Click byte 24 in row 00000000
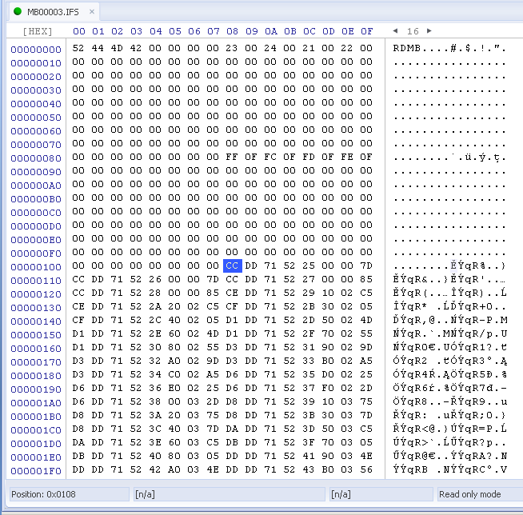Image resolution: width=523 pixels, height=515 pixels. tap(270, 48)
